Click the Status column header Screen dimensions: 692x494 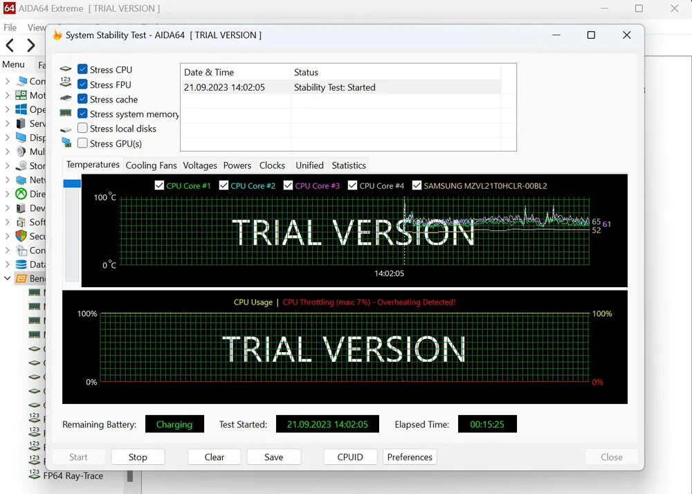coord(396,73)
